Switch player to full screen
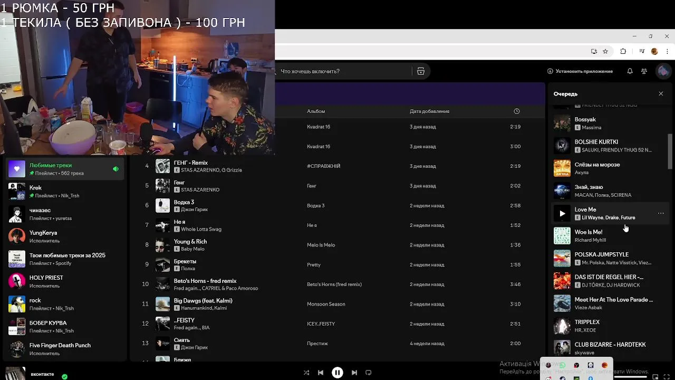This screenshot has height=380, width=675. pos(667,377)
